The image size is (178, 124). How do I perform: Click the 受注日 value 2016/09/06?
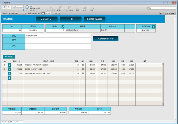33,30
